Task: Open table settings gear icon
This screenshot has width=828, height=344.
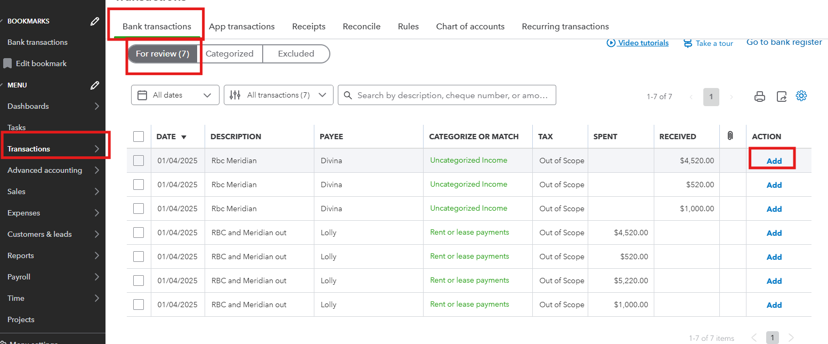Action: [801, 96]
